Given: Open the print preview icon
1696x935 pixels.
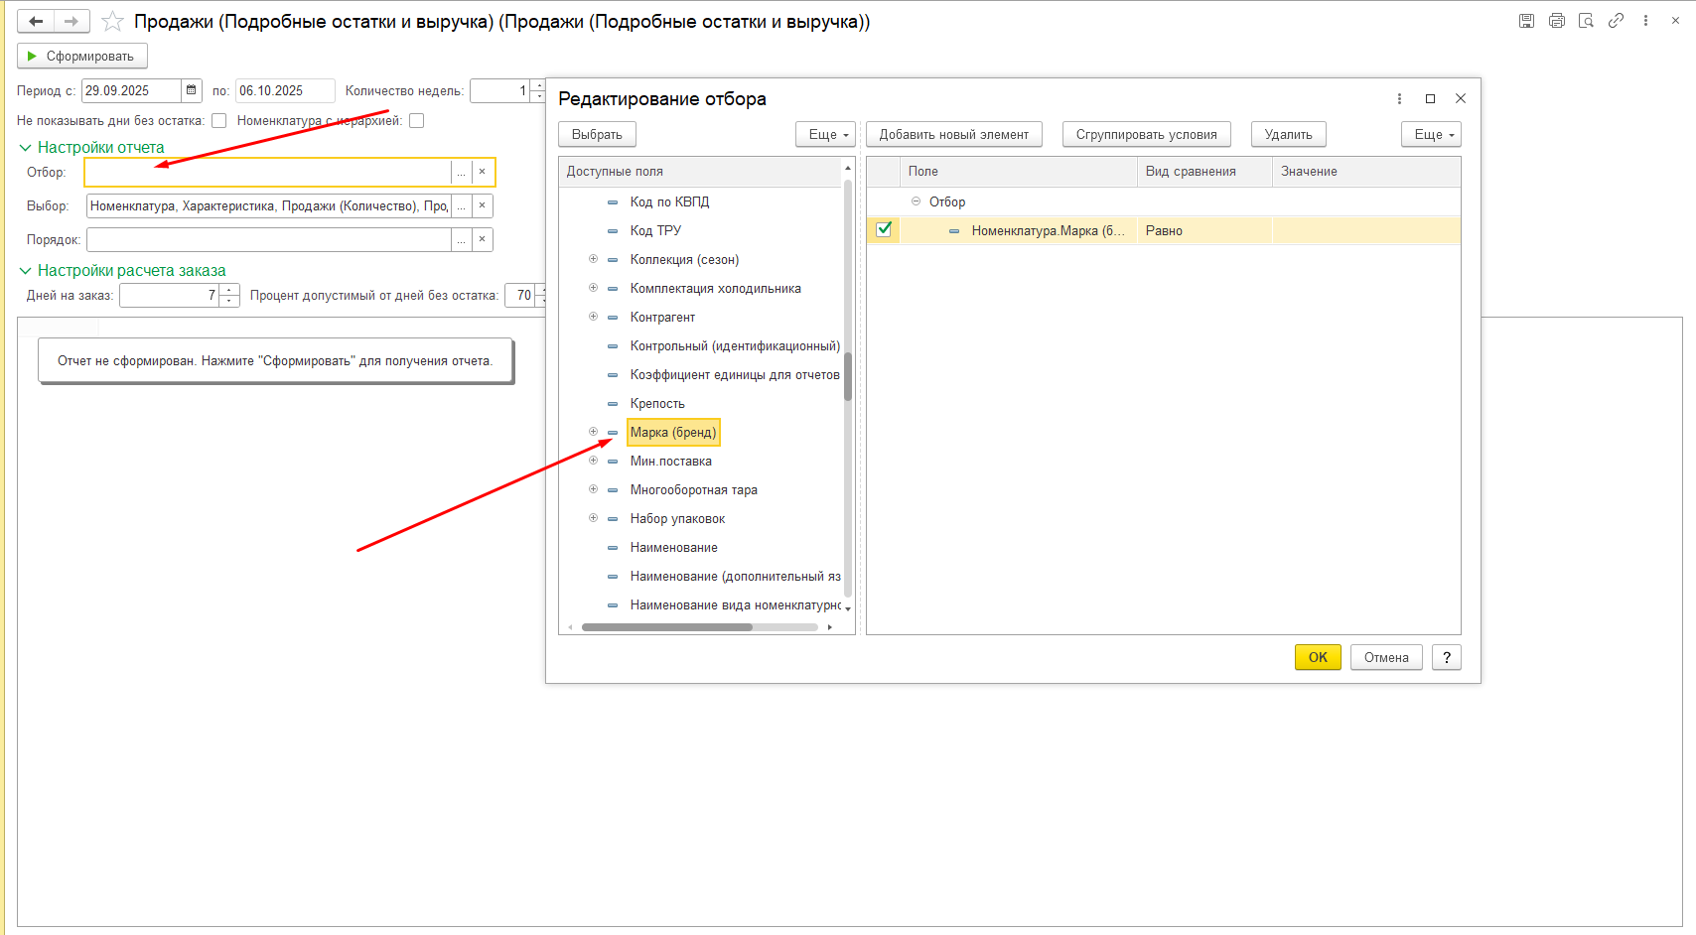Looking at the screenshot, I should 1586,21.
